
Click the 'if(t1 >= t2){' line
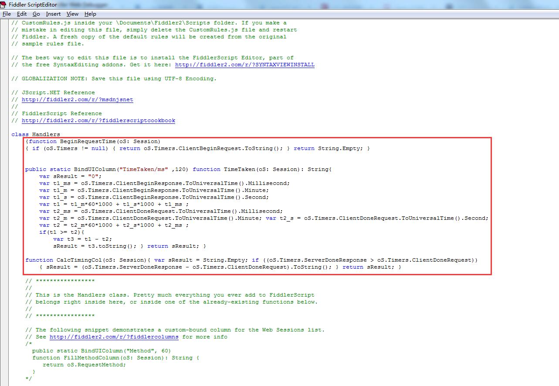tap(61, 232)
